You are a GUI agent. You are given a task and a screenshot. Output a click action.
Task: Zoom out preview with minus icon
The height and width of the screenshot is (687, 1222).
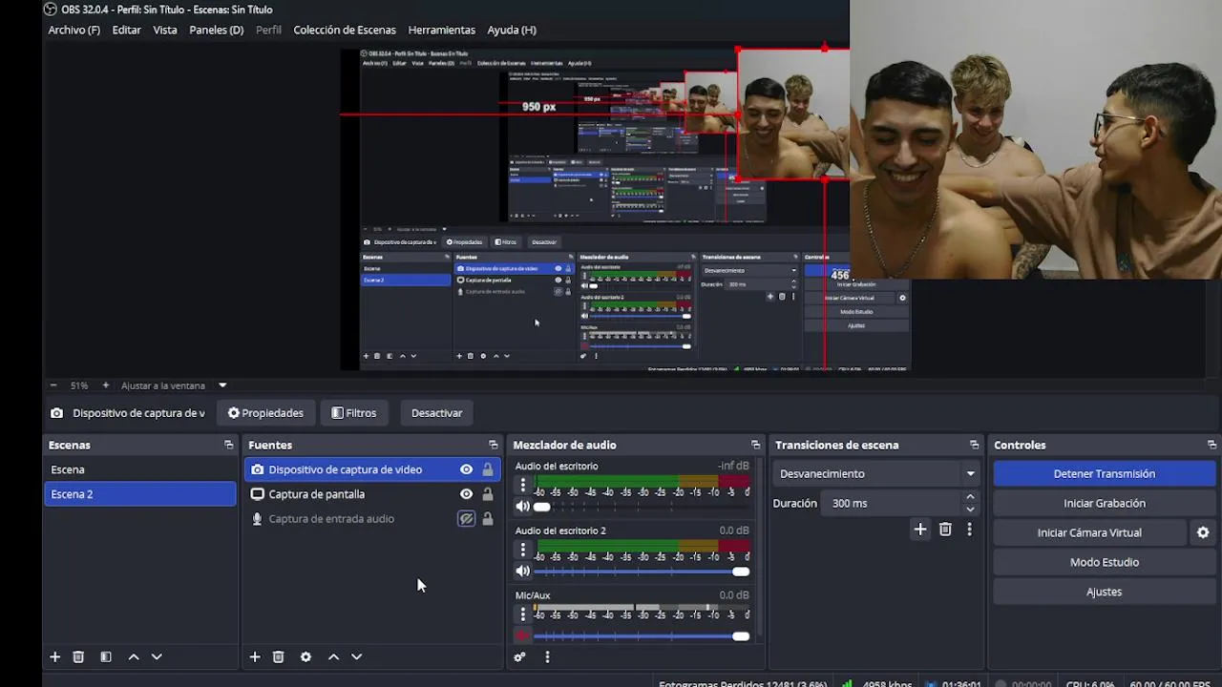coord(53,385)
